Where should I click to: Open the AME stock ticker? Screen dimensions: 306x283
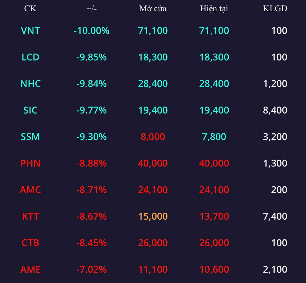point(30,269)
